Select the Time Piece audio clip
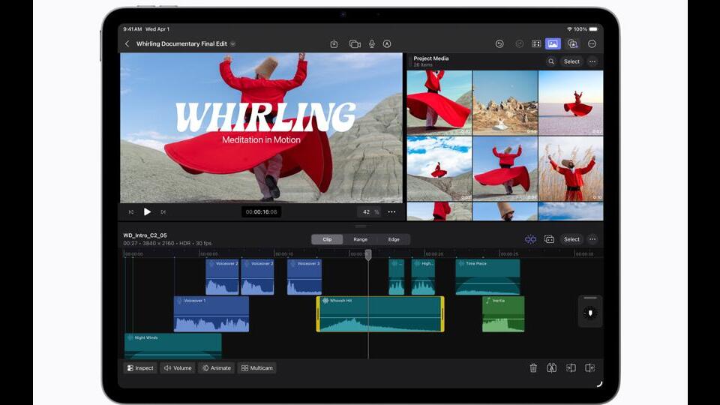This screenshot has height=405, width=720. pos(487,277)
